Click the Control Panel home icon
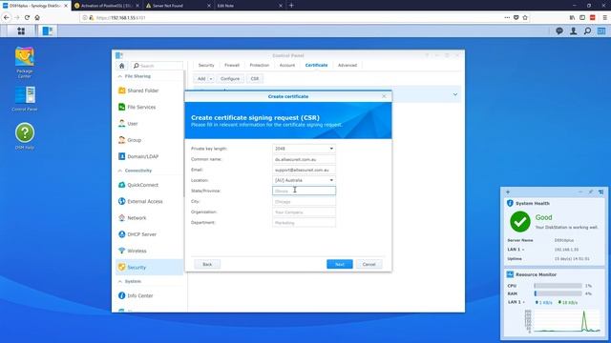 click(x=121, y=66)
